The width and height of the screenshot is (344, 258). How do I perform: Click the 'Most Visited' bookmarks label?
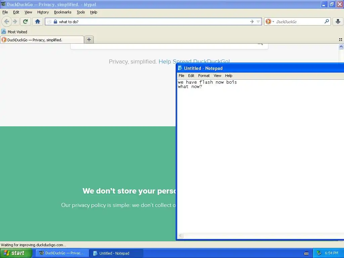click(17, 32)
